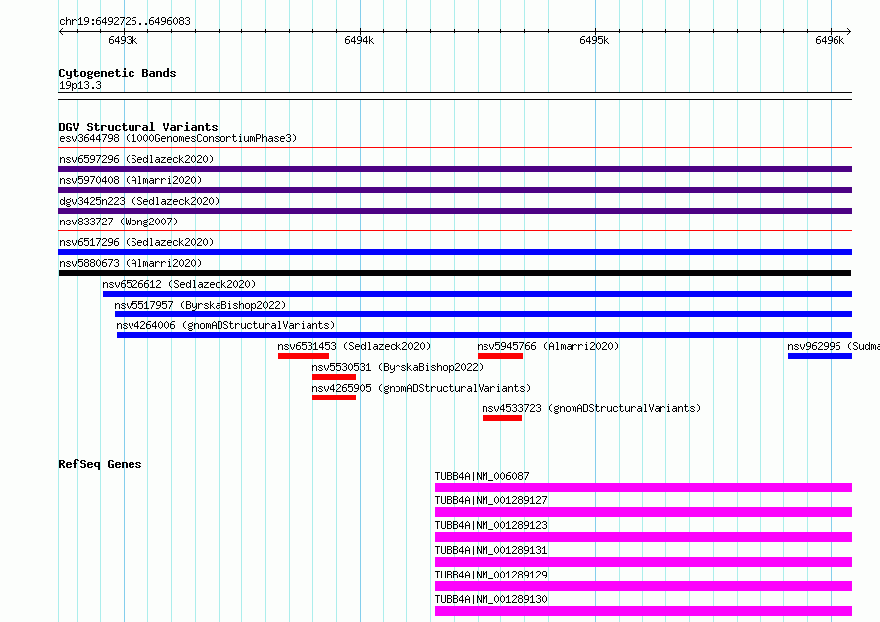Click TUBB4A|NM_001289127 transcript label
This screenshot has width=880, height=622.
coord(491,500)
